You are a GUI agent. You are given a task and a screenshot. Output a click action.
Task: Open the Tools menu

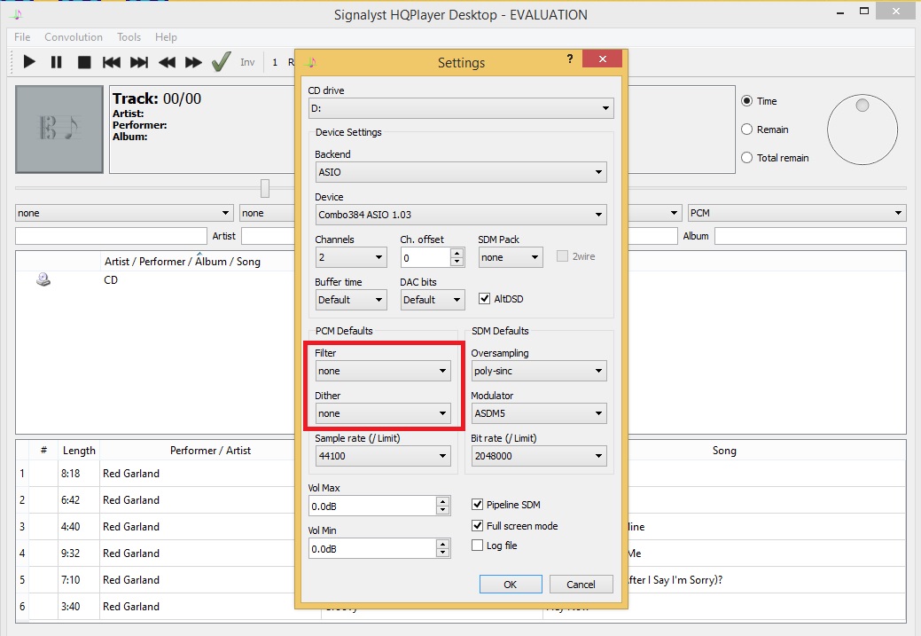pos(129,37)
